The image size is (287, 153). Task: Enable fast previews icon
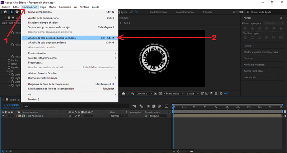pyautogui.click(x=207, y=93)
